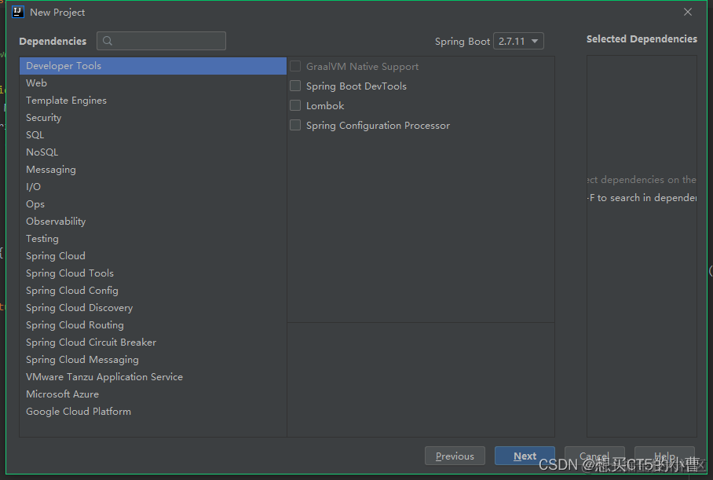Enable Spring Configuration Processor checkbox
Image resolution: width=713 pixels, height=480 pixels.
[x=295, y=125]
